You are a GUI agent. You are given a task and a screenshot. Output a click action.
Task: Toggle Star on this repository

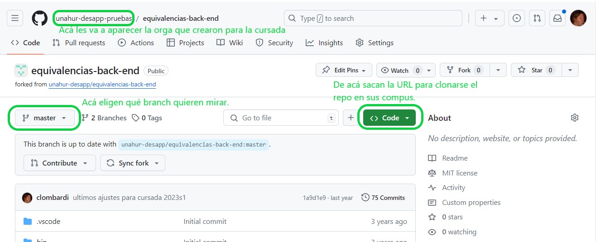tap(536, 70)
